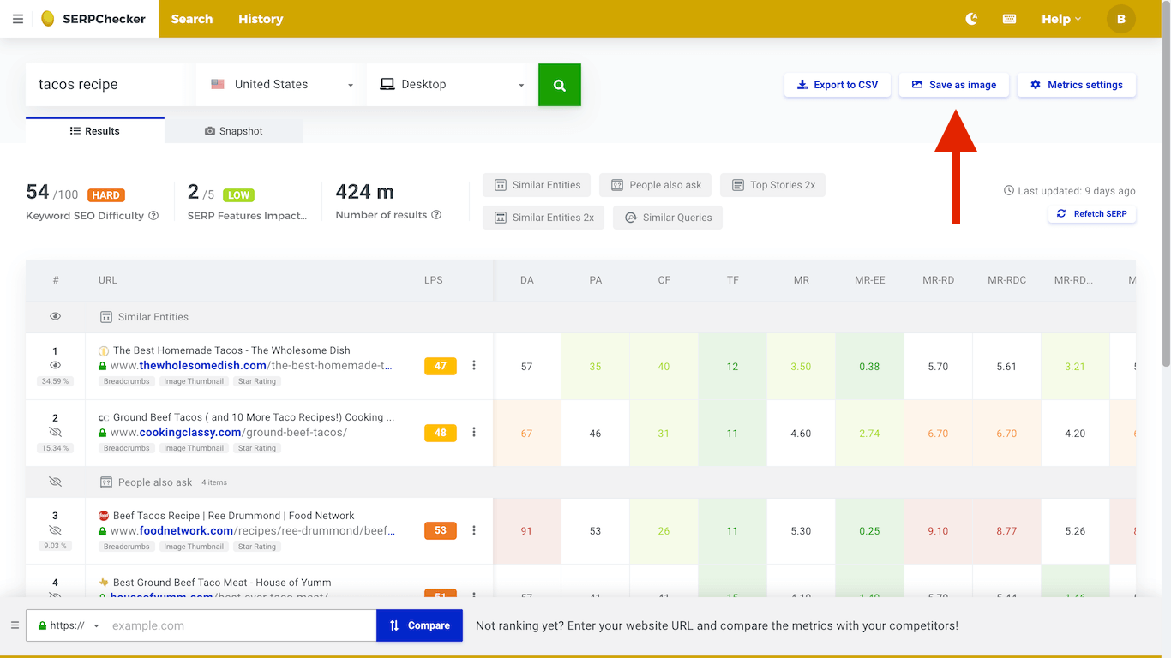Open row options for thewholesomedish.com

pyautogui.click(x=474, y=366)
